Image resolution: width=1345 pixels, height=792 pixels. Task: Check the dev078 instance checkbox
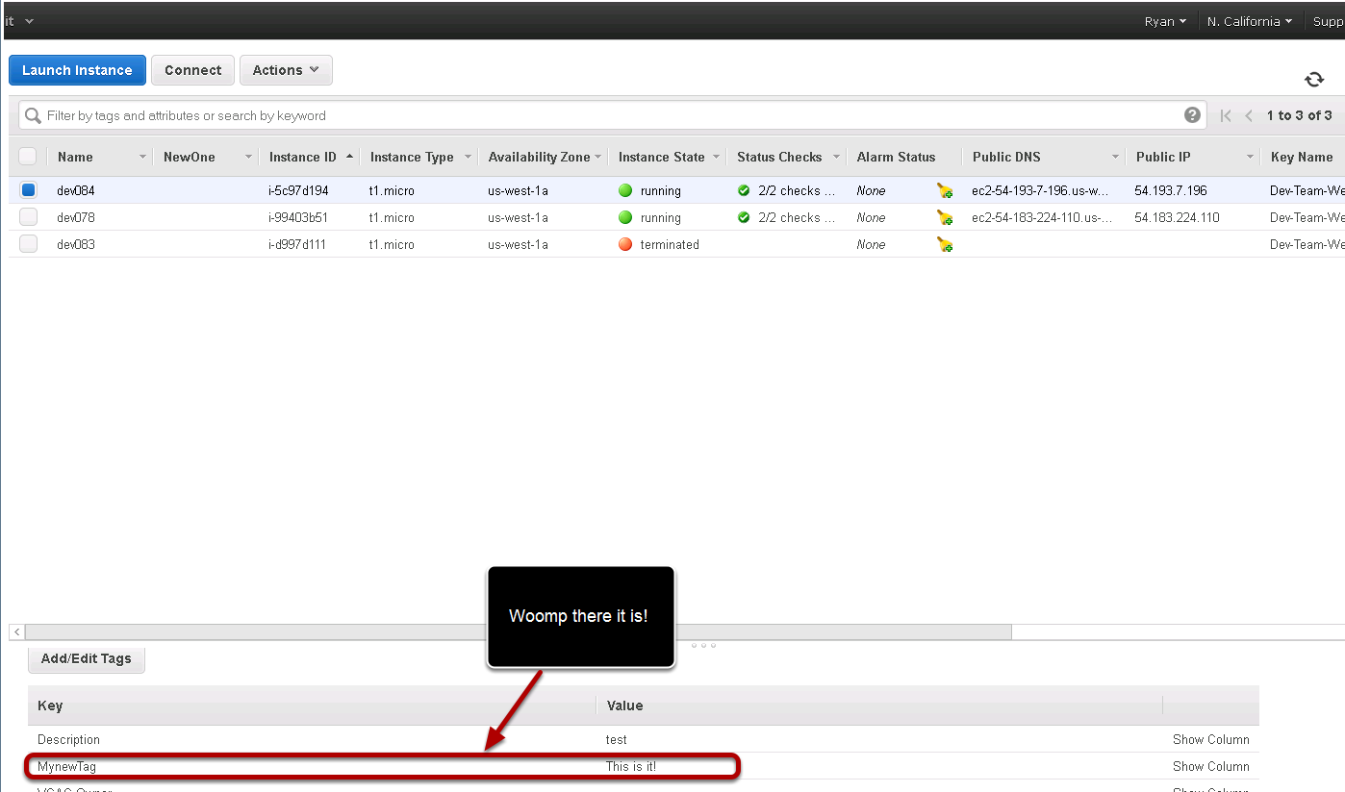pos(28,217)
